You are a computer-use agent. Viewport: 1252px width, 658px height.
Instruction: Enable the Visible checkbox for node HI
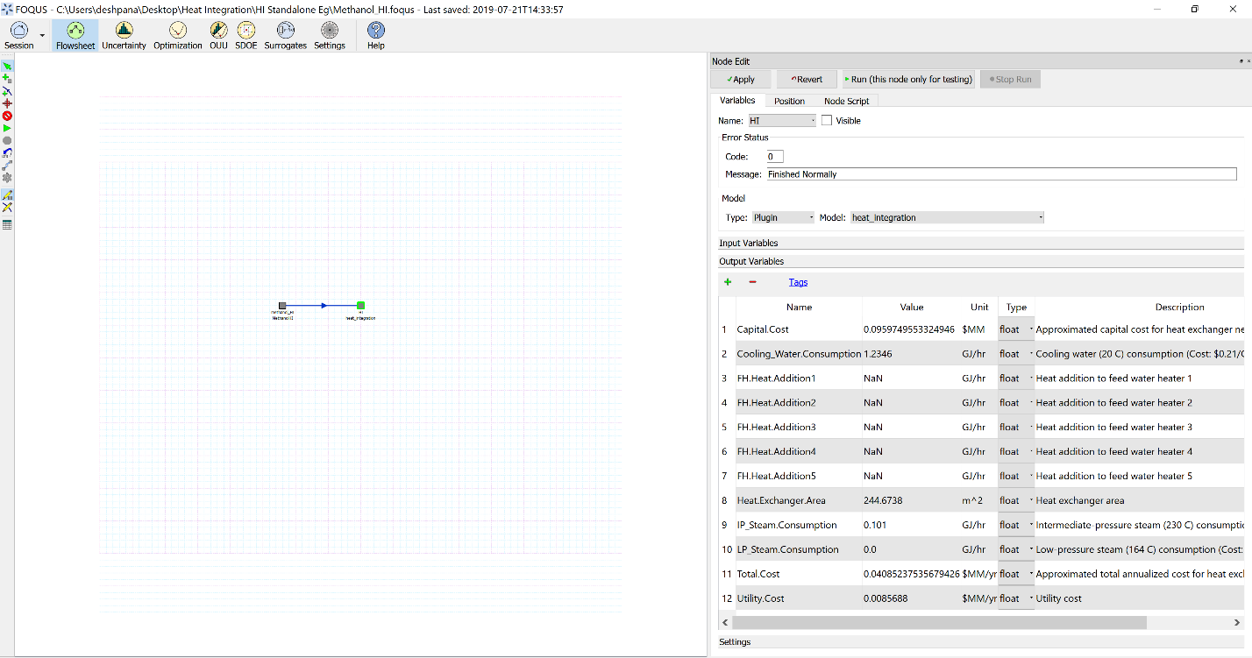[826, 120]
